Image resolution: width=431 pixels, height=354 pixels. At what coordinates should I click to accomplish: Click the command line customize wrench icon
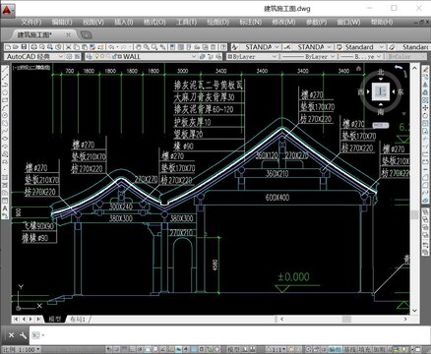coord(23,335)
